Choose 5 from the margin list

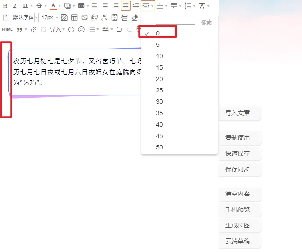180,45
